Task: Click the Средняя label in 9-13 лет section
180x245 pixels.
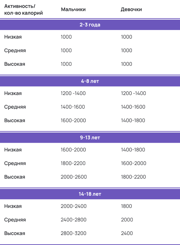Action: tap(15, 163)
